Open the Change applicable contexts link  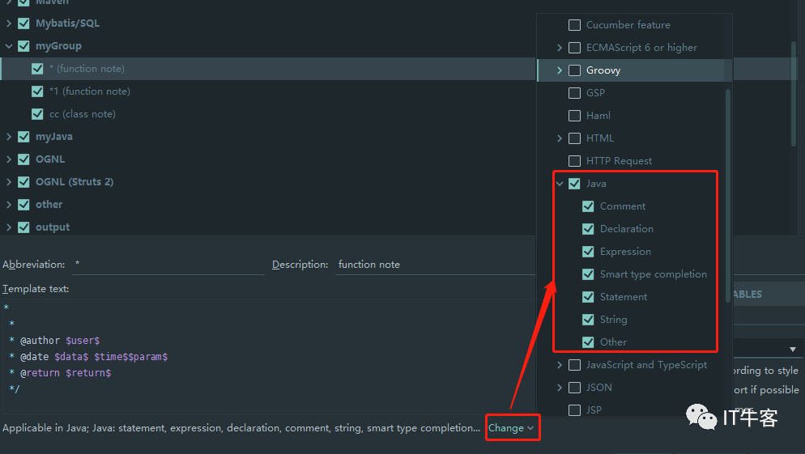511,428
